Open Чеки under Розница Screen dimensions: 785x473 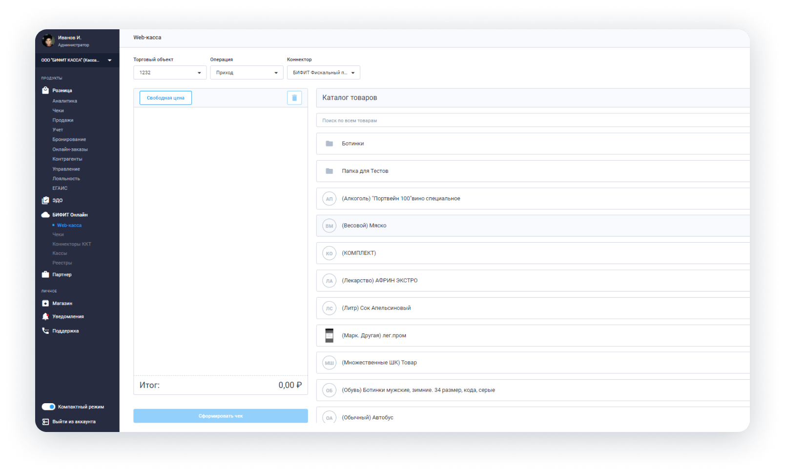click(x=58, y=111)
